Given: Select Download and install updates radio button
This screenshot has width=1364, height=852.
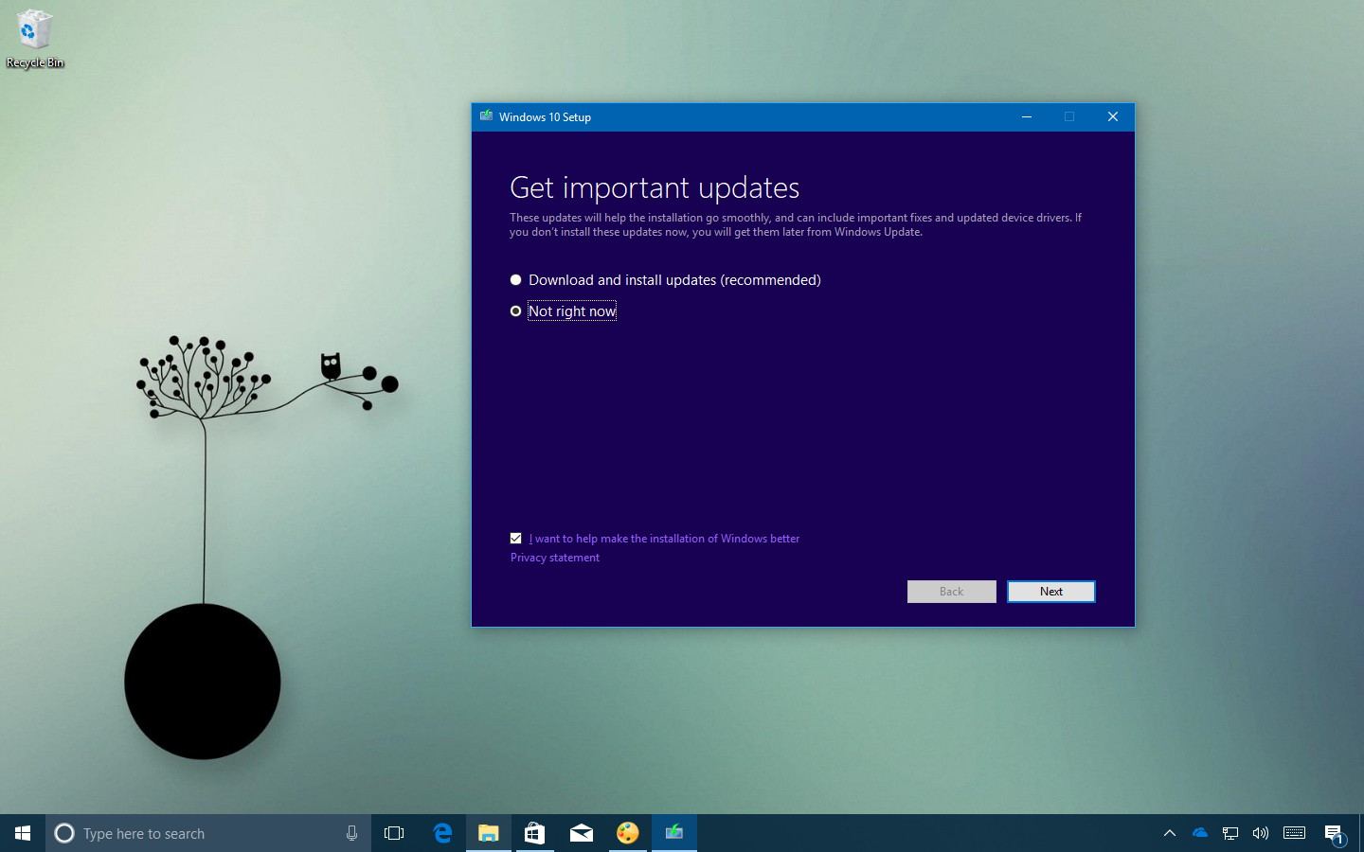Looking at the screenshot, I should (x=515, y=280).
